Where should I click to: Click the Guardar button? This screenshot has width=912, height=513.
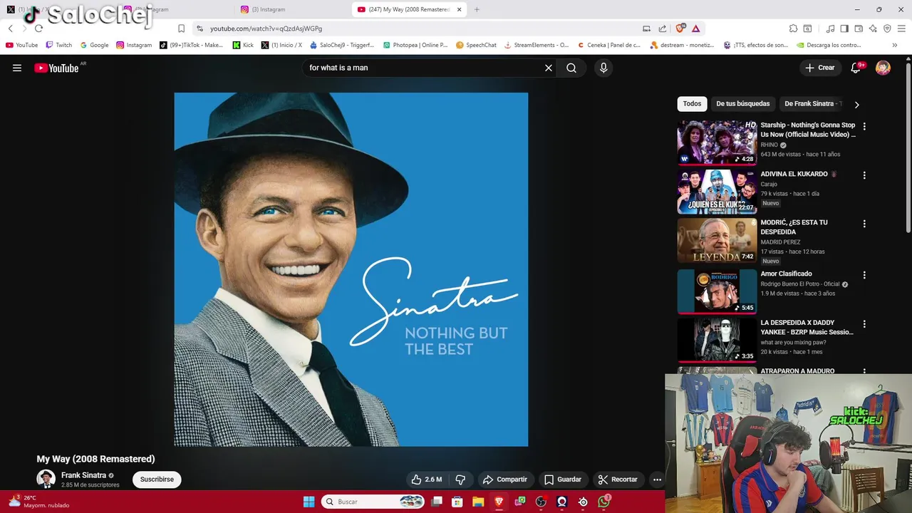click(563, 480)
